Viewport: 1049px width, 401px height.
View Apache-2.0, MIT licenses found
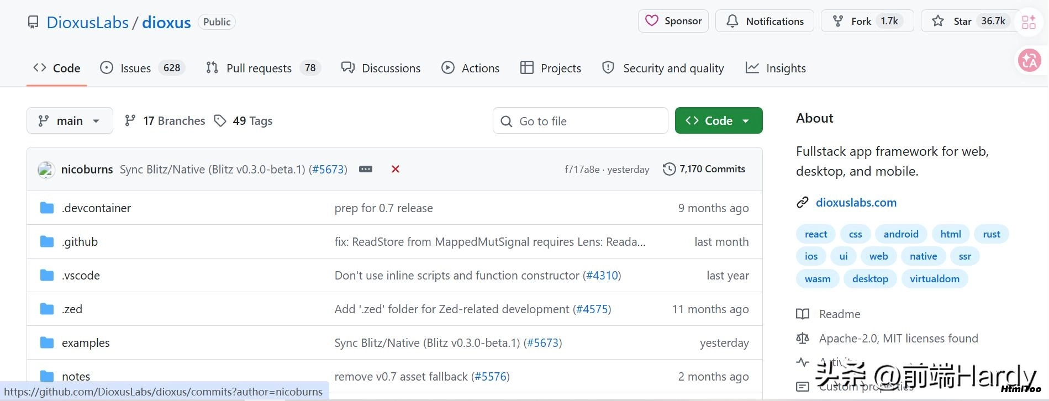click(x=887, y=339)
